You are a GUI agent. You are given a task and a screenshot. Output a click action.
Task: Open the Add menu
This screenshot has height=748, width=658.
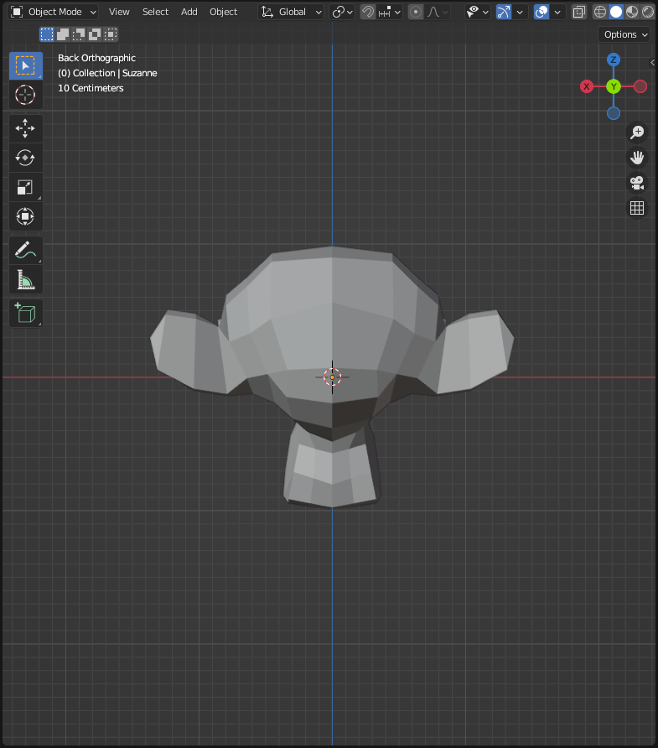tap(189, 12)
